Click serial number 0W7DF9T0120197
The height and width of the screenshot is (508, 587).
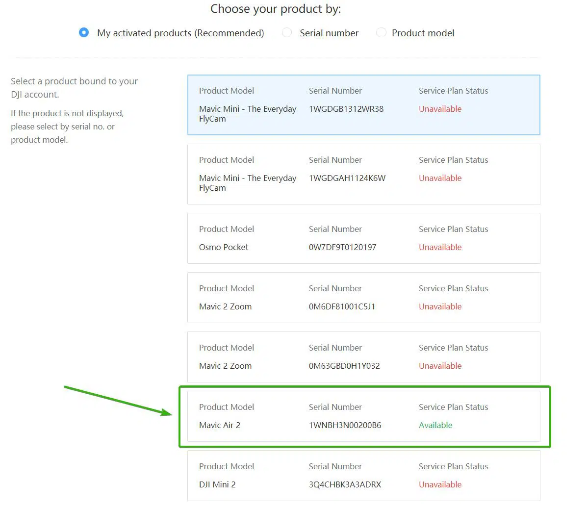(343, 247)
